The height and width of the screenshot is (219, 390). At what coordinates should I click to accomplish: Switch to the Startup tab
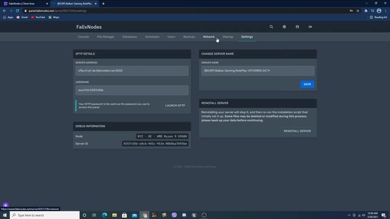[x=228, y=36]
